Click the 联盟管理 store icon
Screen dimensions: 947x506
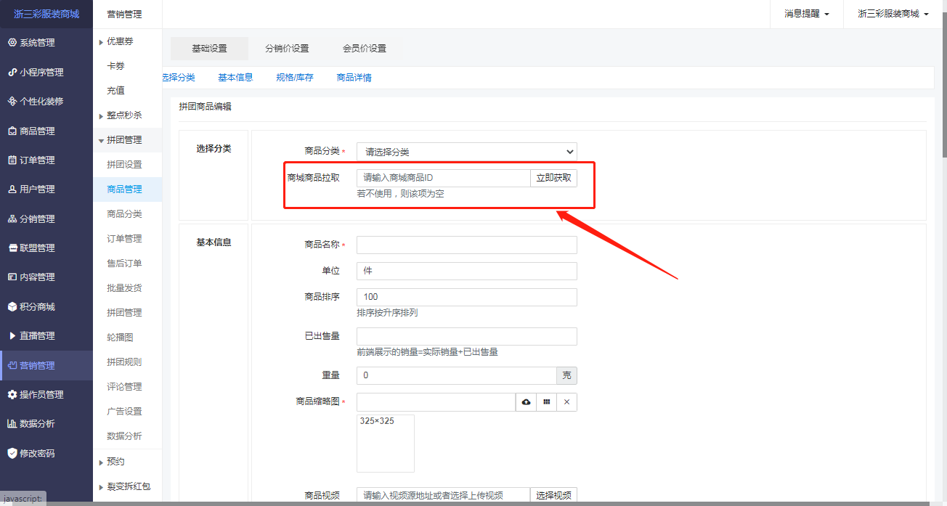[x=12, y=248]
